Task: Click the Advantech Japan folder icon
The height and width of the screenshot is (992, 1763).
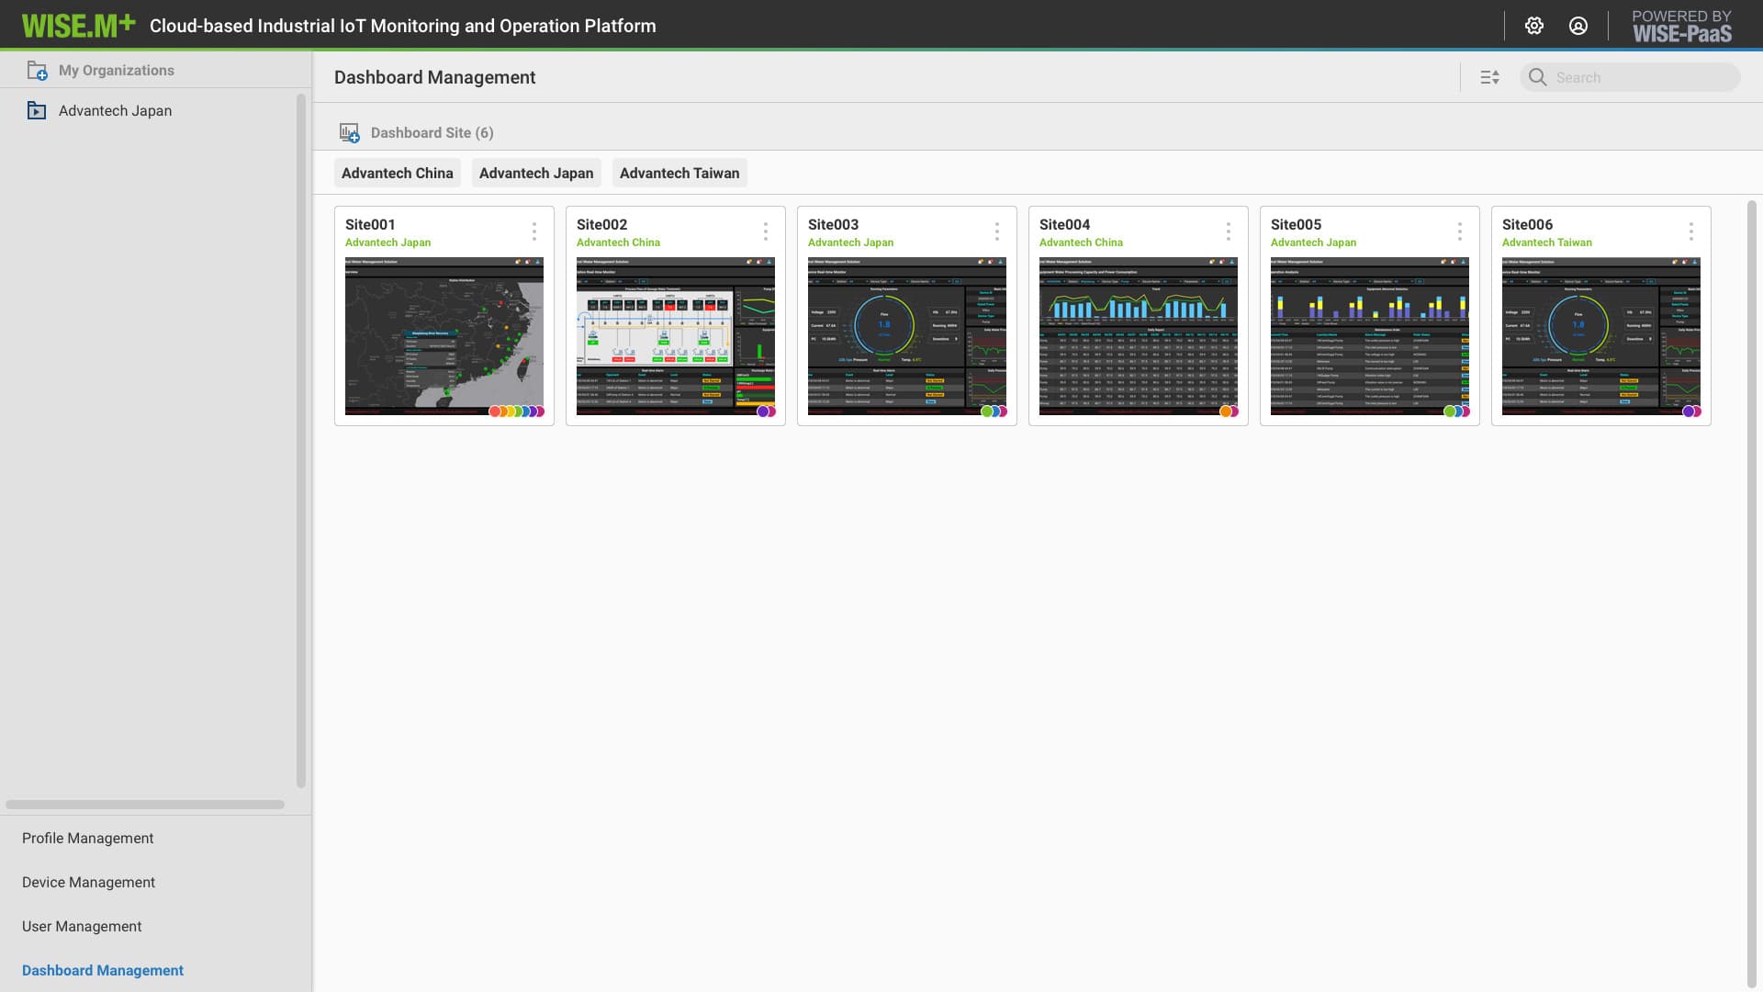Action: tap(37, 111)
